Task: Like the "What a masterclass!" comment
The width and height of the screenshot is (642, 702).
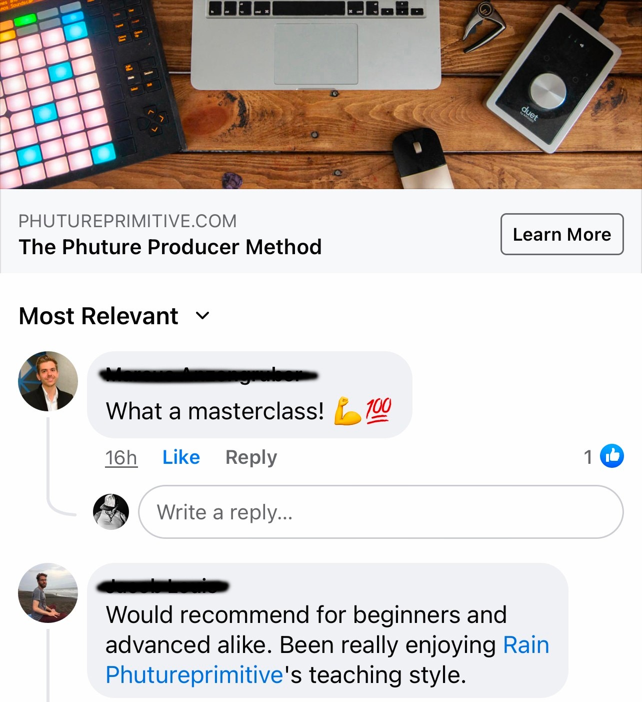Action: point(181,457)
